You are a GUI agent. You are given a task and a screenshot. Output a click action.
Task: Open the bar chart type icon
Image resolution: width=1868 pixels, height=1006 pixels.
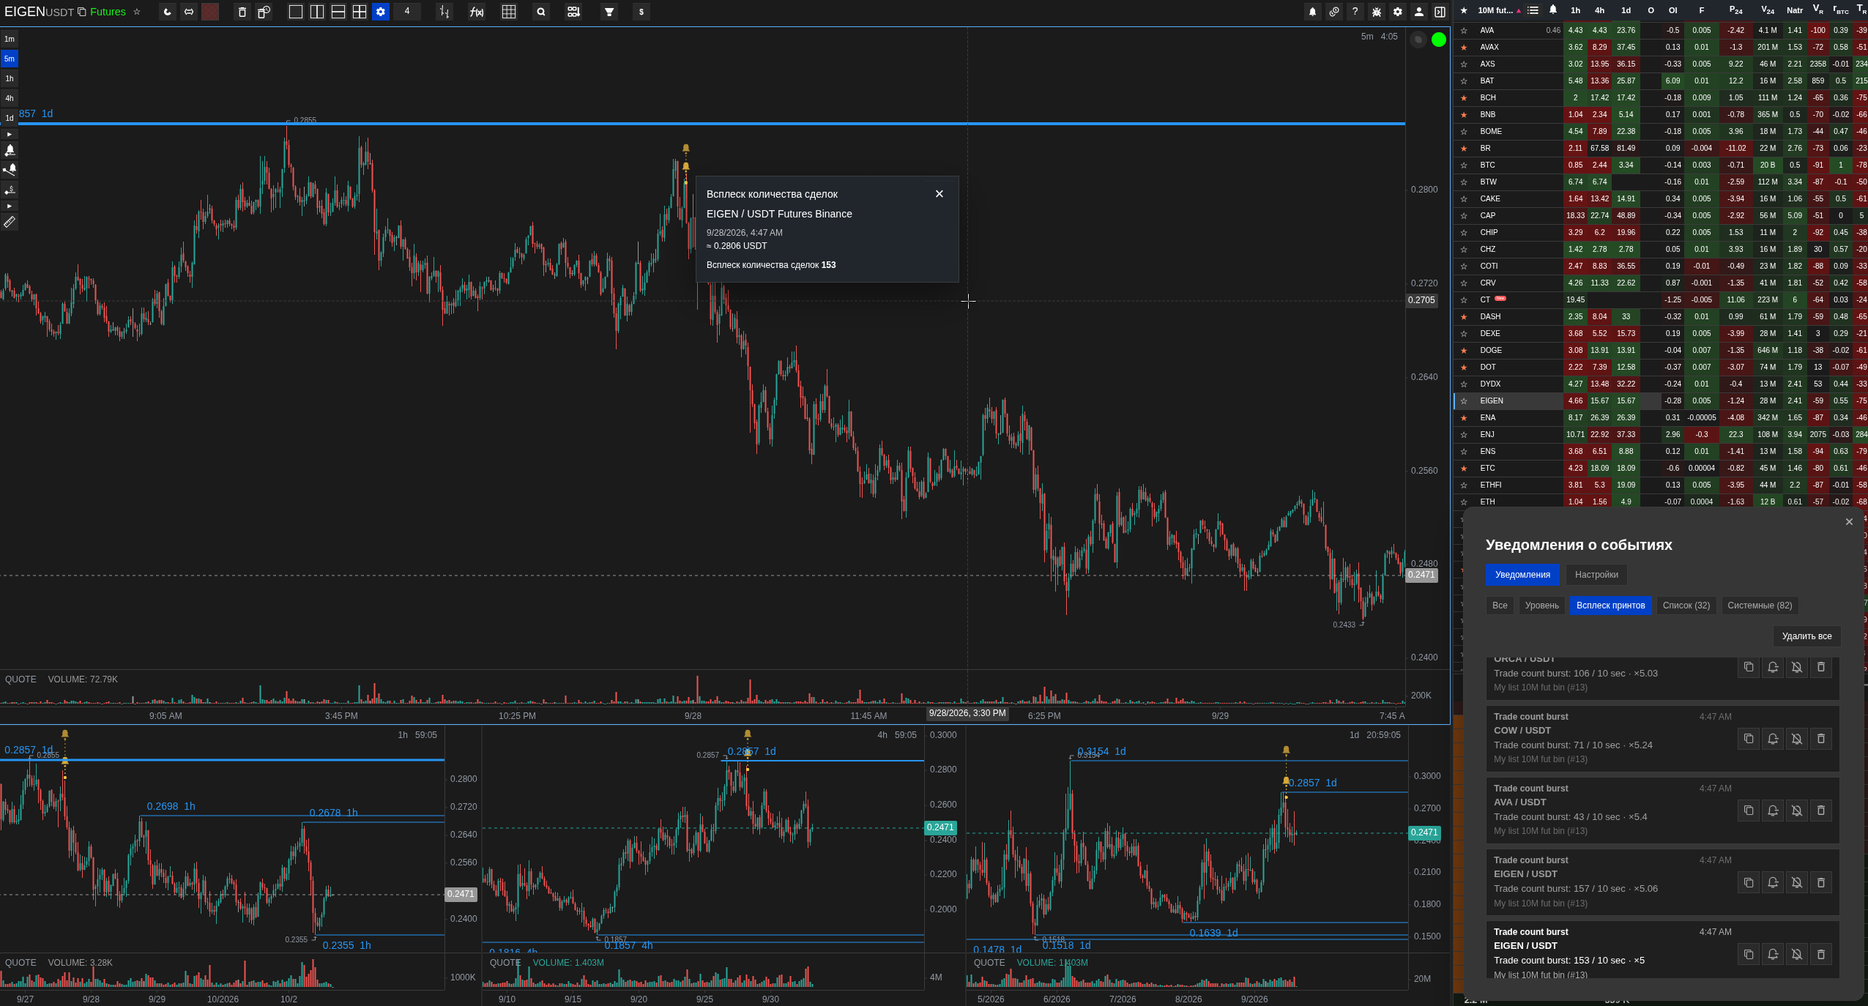[x=444, y=12]
